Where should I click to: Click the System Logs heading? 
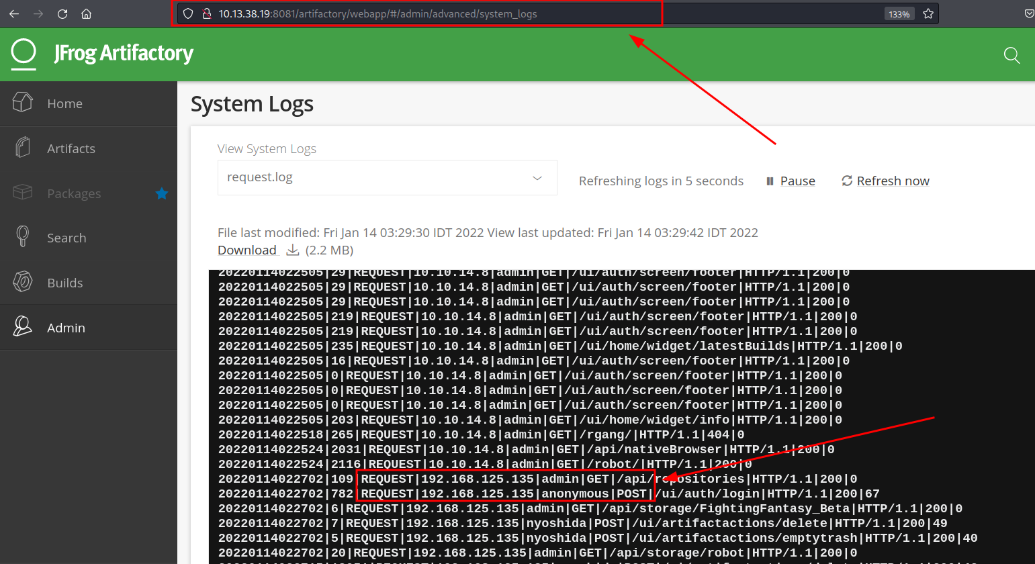tap(252, 104)
